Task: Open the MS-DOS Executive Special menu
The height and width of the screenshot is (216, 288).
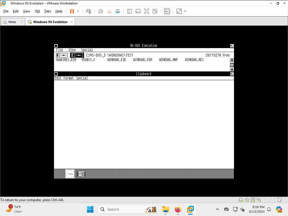Action: pos(87,50)
